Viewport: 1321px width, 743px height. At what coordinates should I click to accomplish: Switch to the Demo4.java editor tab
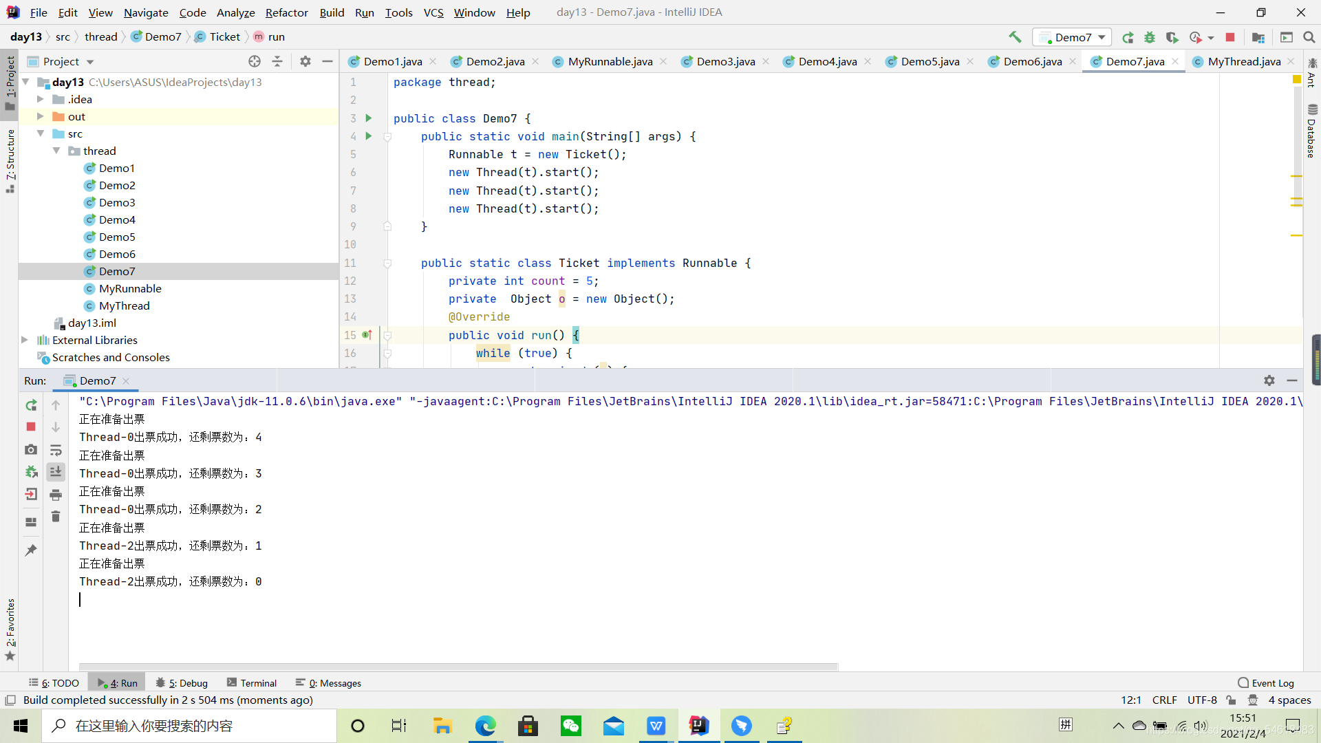(828, 61)
